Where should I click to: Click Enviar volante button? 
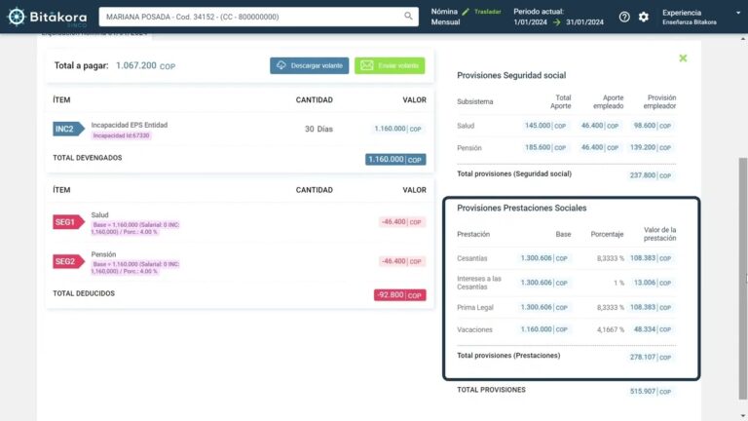click(390, 65)
